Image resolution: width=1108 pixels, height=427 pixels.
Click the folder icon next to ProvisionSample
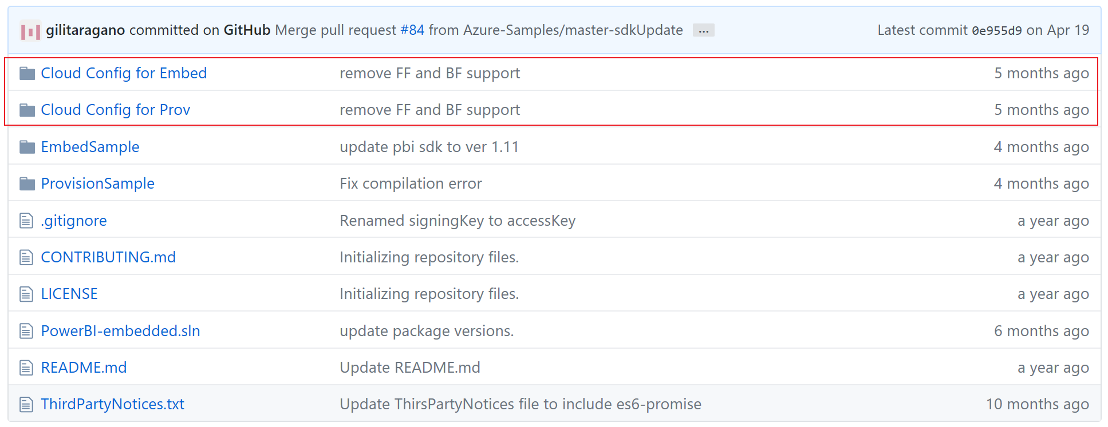(x=27, y=183)
